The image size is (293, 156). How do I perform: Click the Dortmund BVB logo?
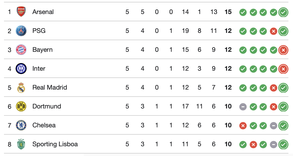click(x=21, y=106)
